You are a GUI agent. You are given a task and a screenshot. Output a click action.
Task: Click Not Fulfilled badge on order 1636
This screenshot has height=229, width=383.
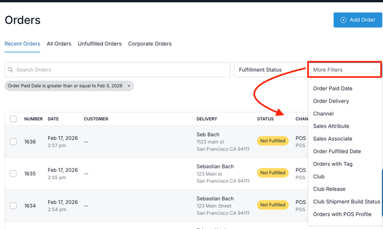(x=273, y=141)
